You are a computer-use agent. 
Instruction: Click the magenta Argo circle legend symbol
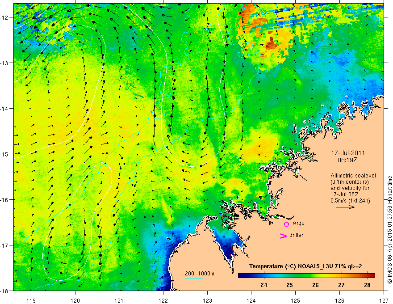click(286, 224)
